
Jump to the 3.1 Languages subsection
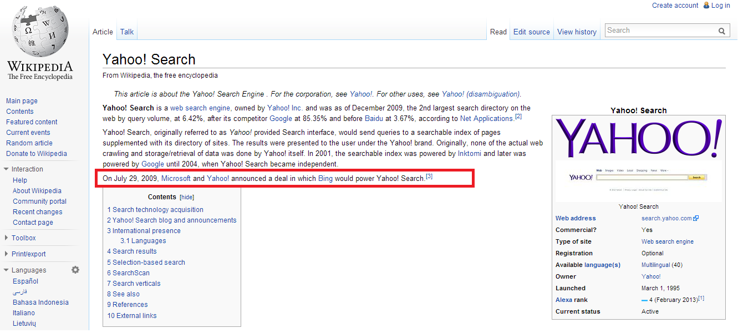tap(143, 241)
